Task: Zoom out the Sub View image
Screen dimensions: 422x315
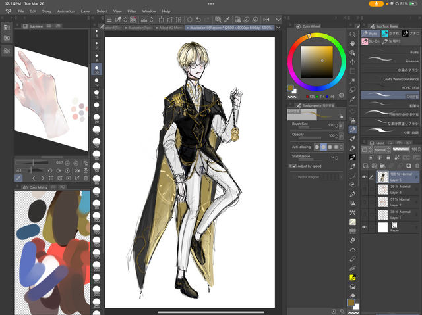Action: click(x=67, y=163)
